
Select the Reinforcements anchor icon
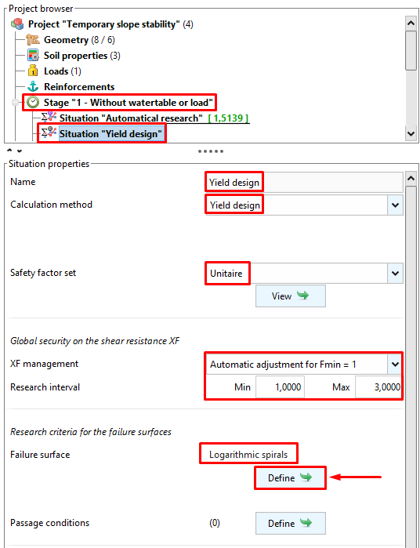coord(33,87)
